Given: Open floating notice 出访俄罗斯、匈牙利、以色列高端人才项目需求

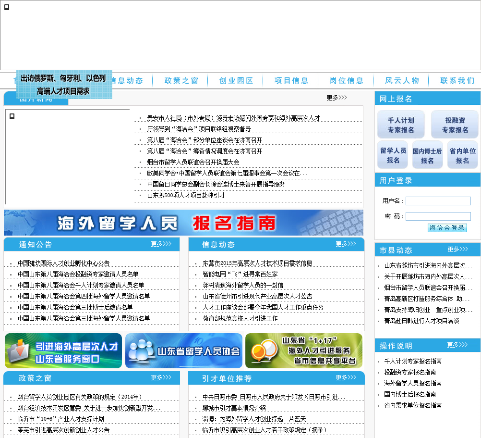Looking at the screenshot, I should tap(64, 85).
